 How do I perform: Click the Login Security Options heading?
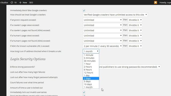[x=28, y=59]
